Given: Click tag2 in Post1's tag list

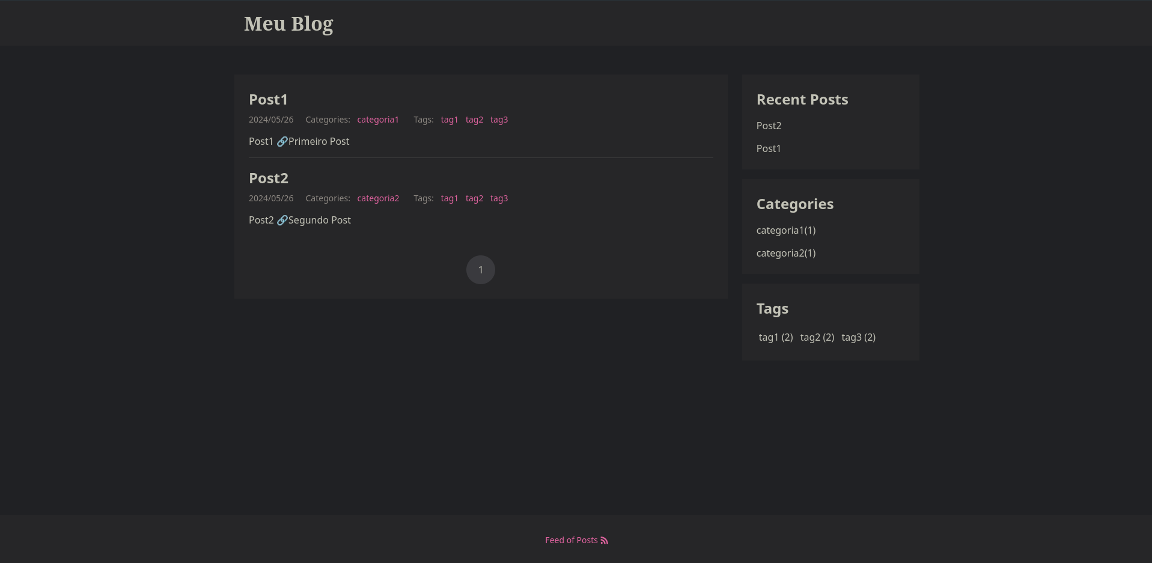Looking at the screenshot, I should (474, 120).
